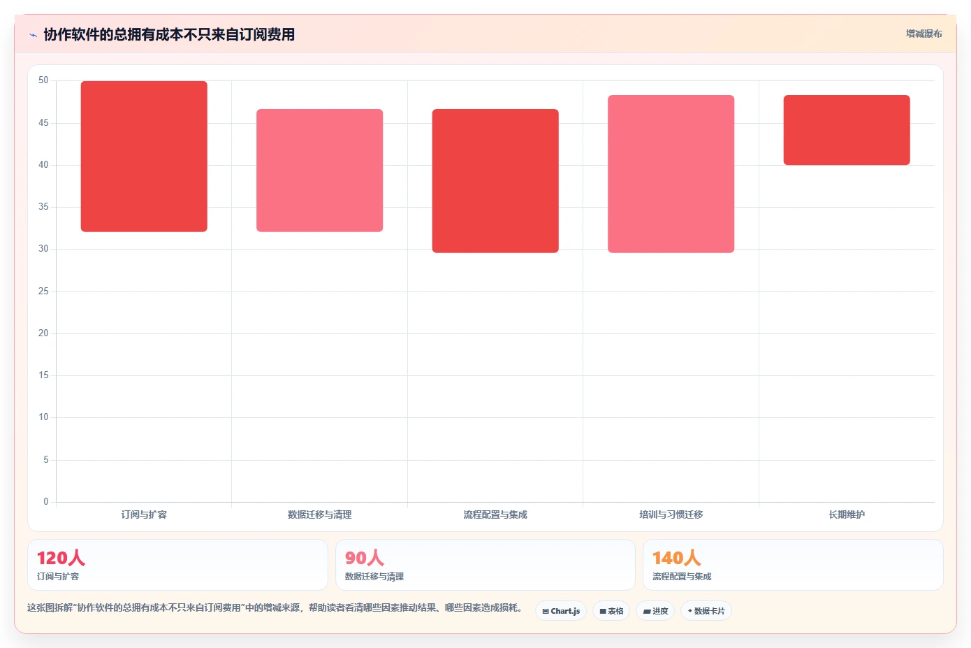Select the 订阅与扩容 bar in chart
Screen dimensions: 971x648
click(144, 157)
